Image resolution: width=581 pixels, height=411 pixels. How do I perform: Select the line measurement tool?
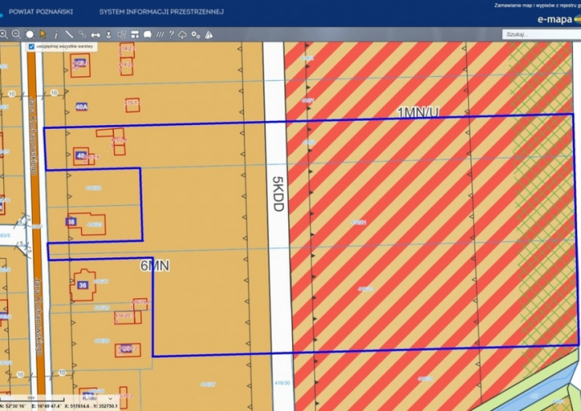[x=69, y=34]
